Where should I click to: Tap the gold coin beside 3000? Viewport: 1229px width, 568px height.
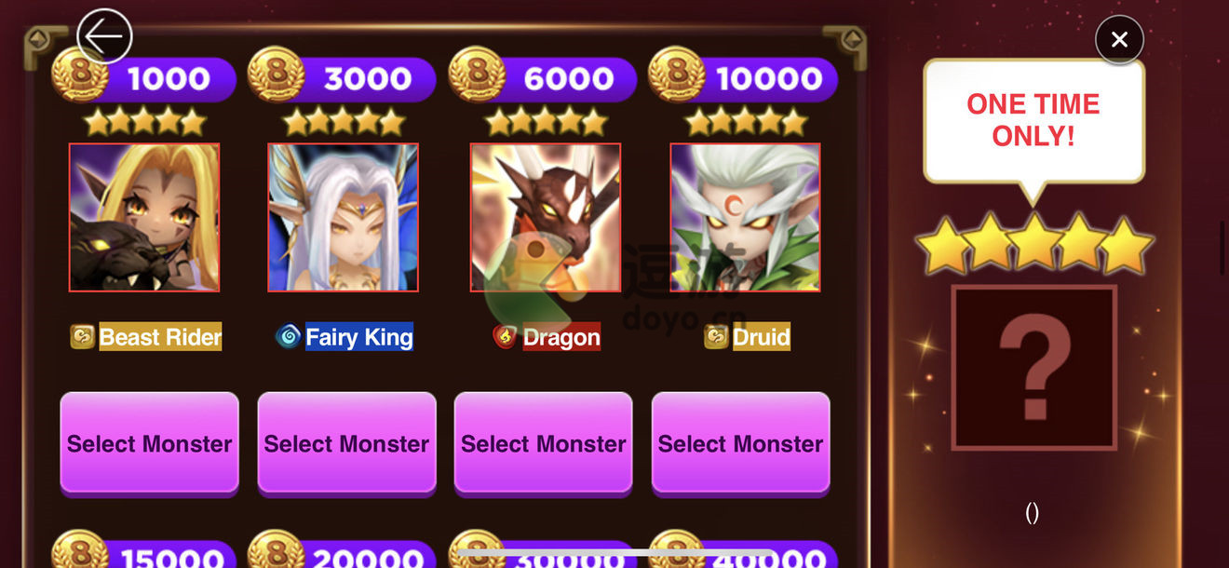click(277, 74)
